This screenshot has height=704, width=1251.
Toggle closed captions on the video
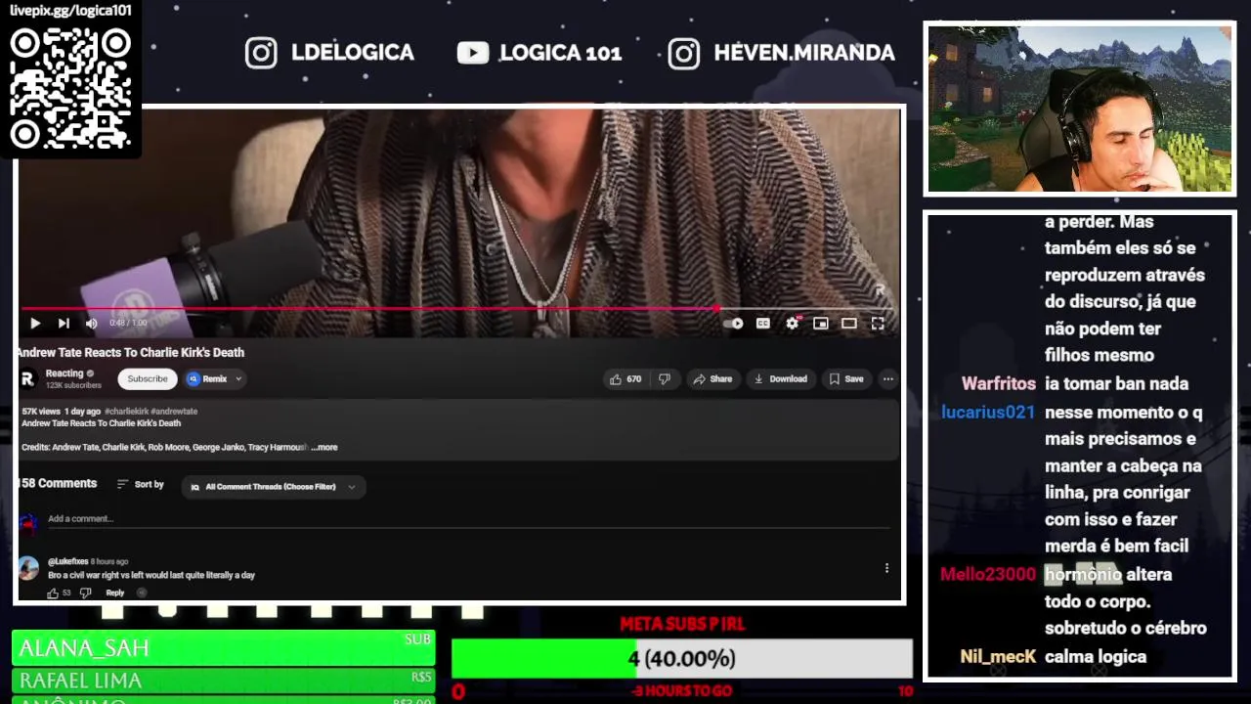coord(763,324)
